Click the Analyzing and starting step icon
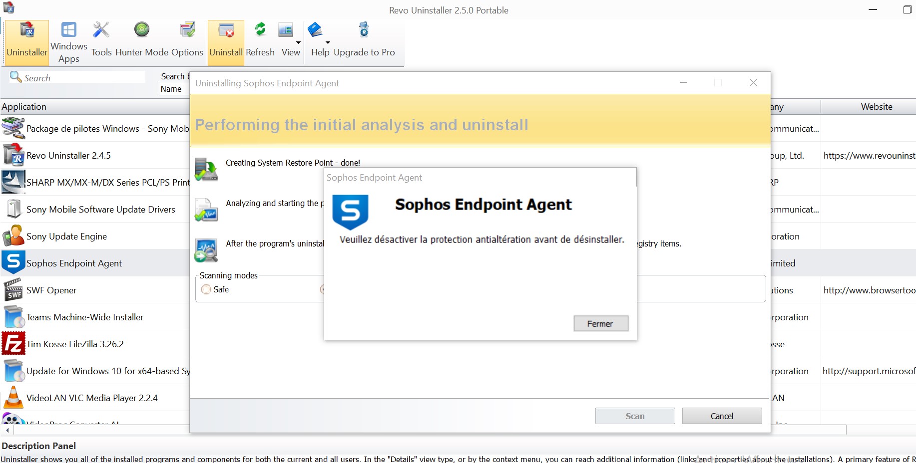The height and width of the screenshot is (463, 916). [x=206, y=210]
